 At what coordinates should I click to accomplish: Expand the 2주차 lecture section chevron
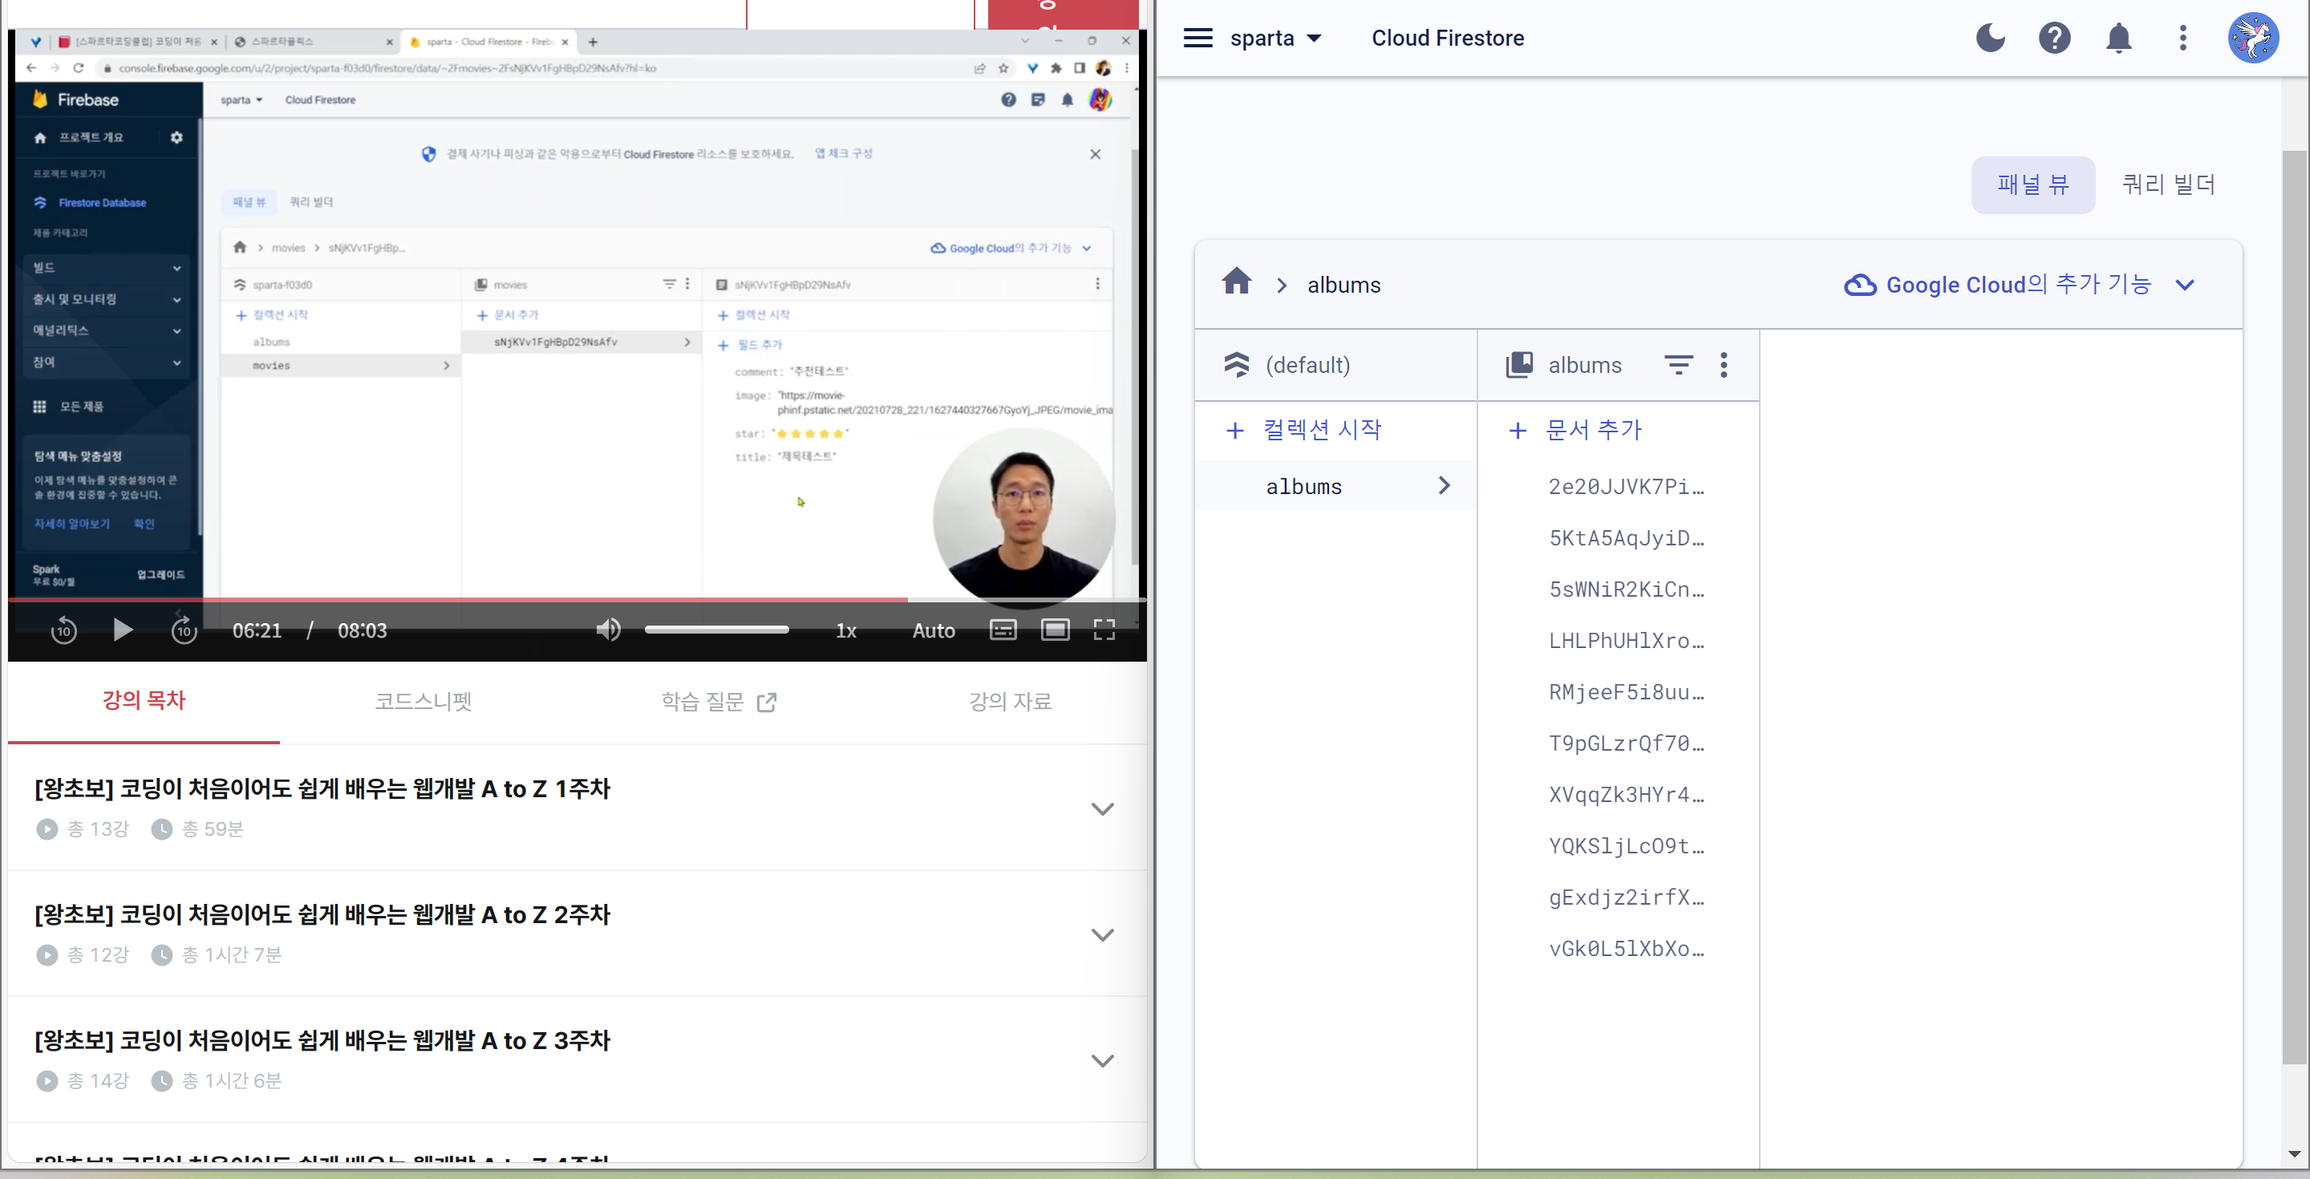[1102, 934]
